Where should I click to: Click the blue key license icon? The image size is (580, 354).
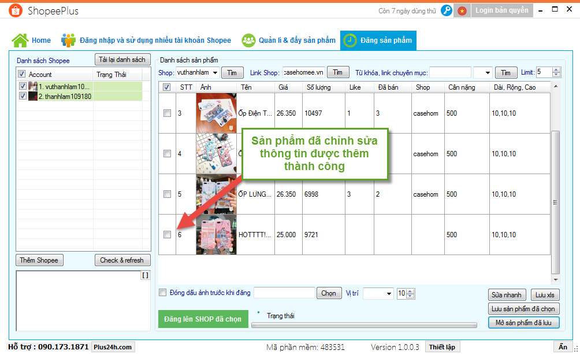pyautogui.click(x=446, y=10)
